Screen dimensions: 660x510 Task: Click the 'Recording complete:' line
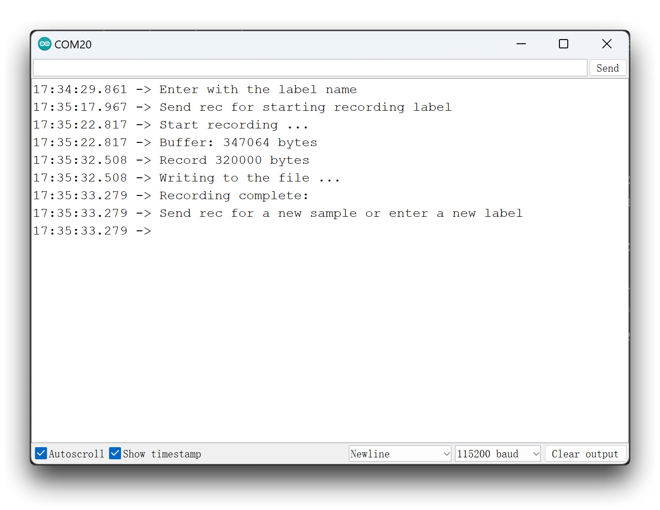(234, 195)
